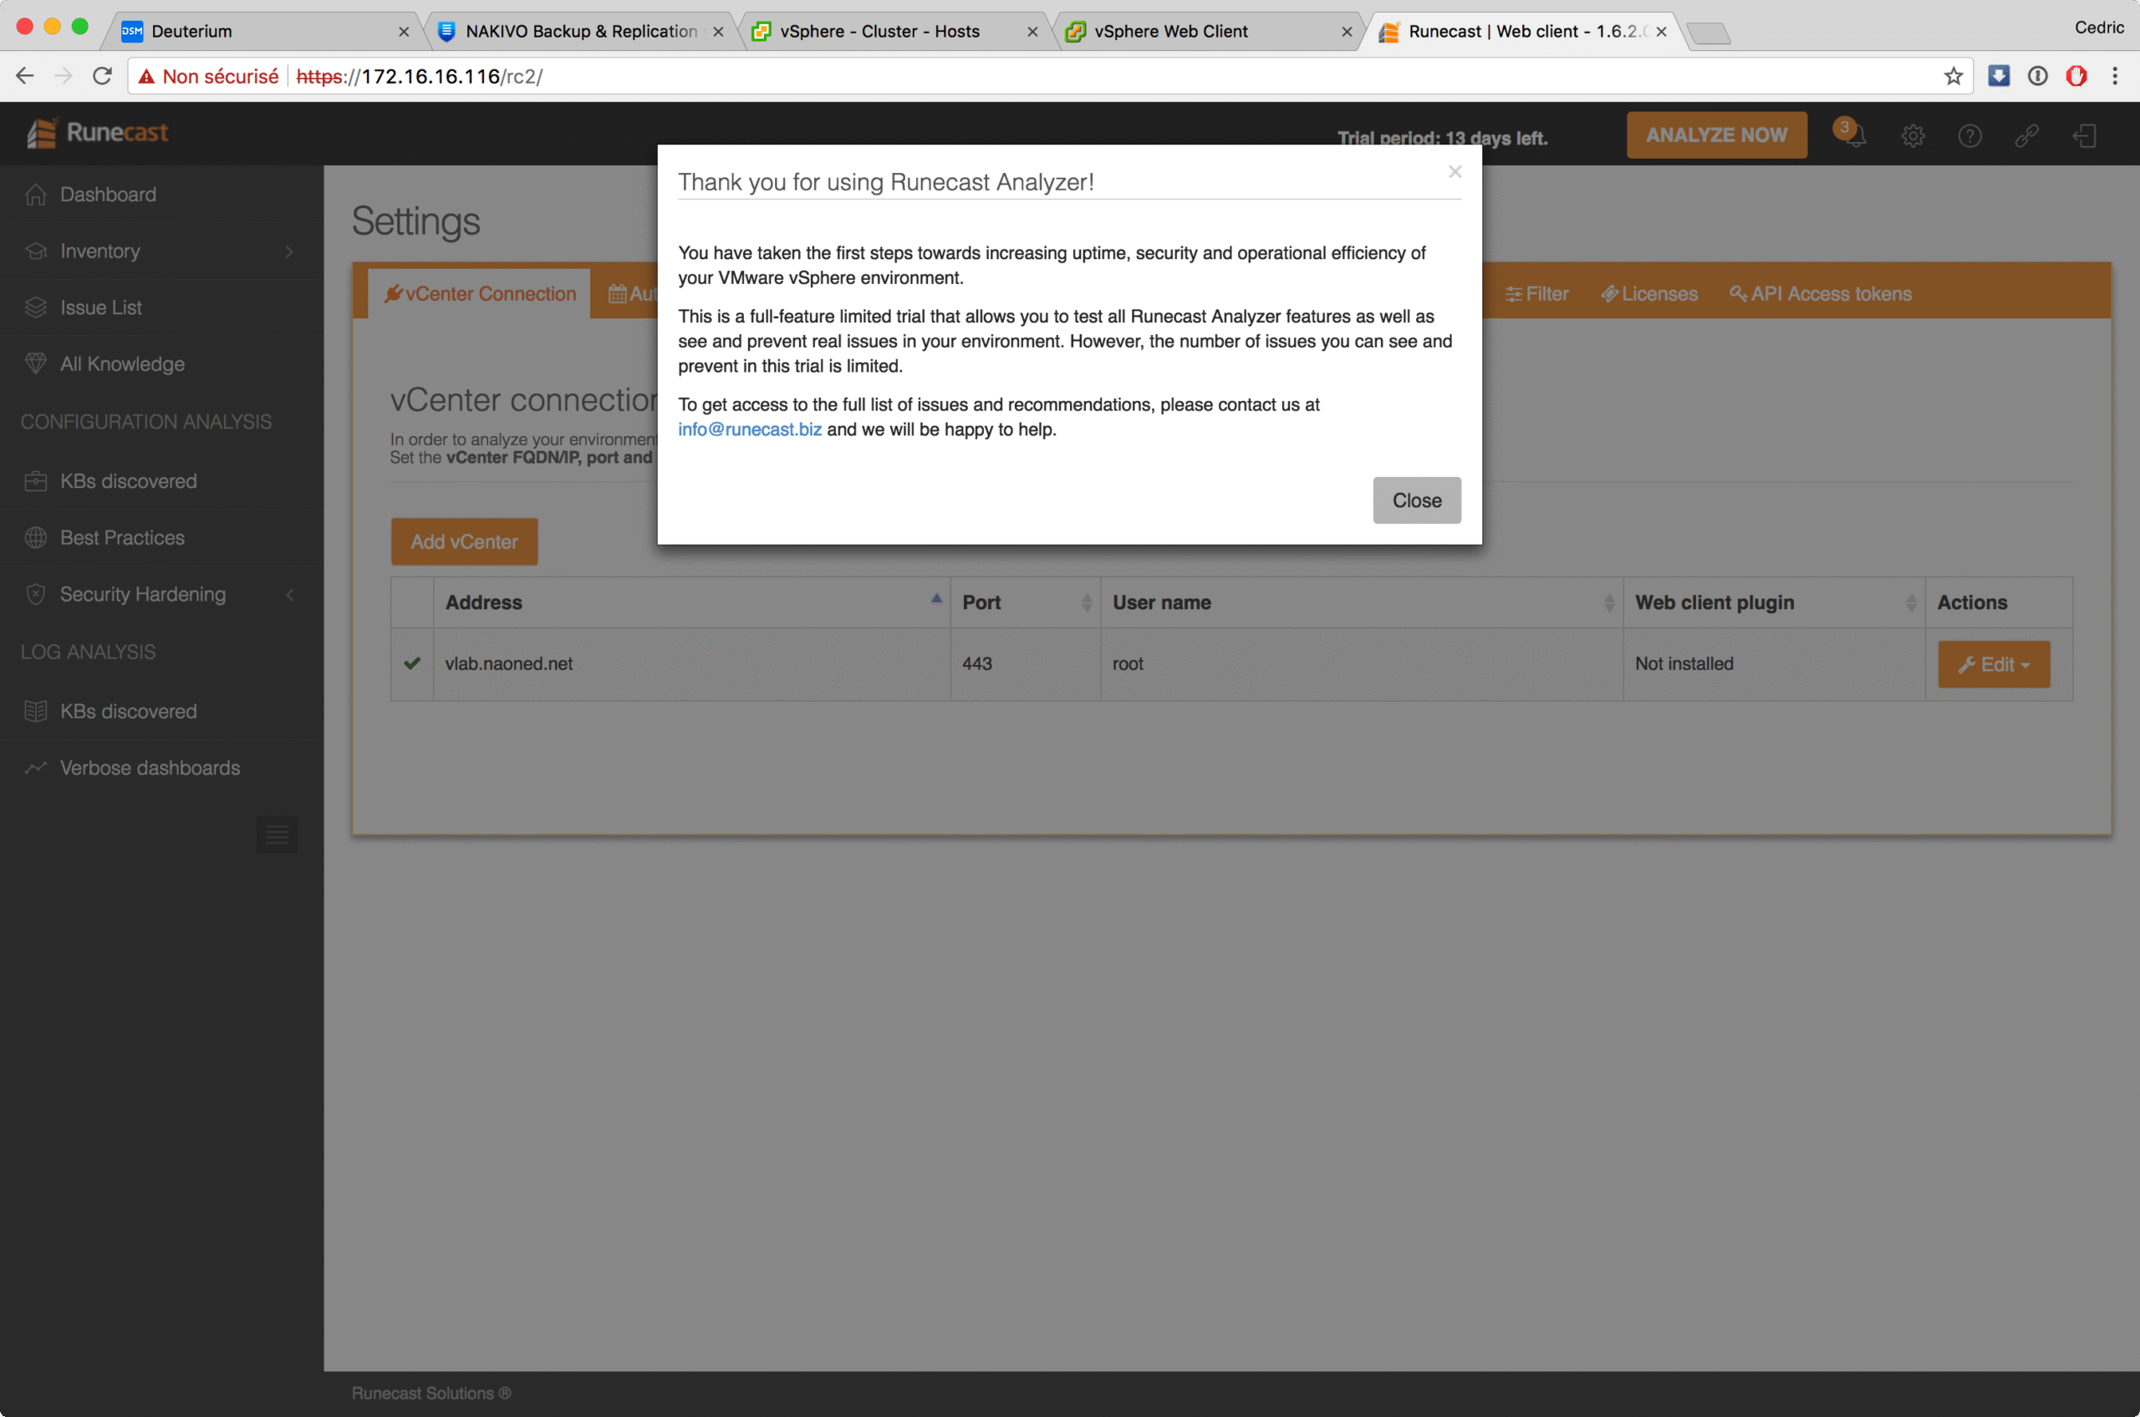The width and height of the screenshot is (2140, 1417).
Task: Click the link chain icon in header
Action: [2026, 136]
